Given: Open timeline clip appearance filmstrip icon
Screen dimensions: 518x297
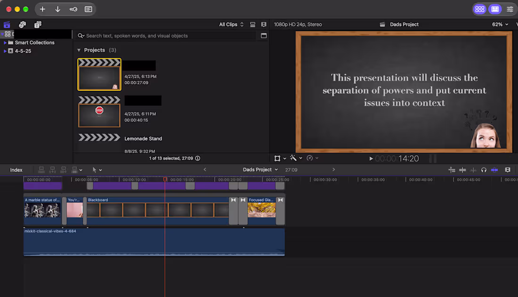Looking at the screenshot, I should (x=508, y=170).
